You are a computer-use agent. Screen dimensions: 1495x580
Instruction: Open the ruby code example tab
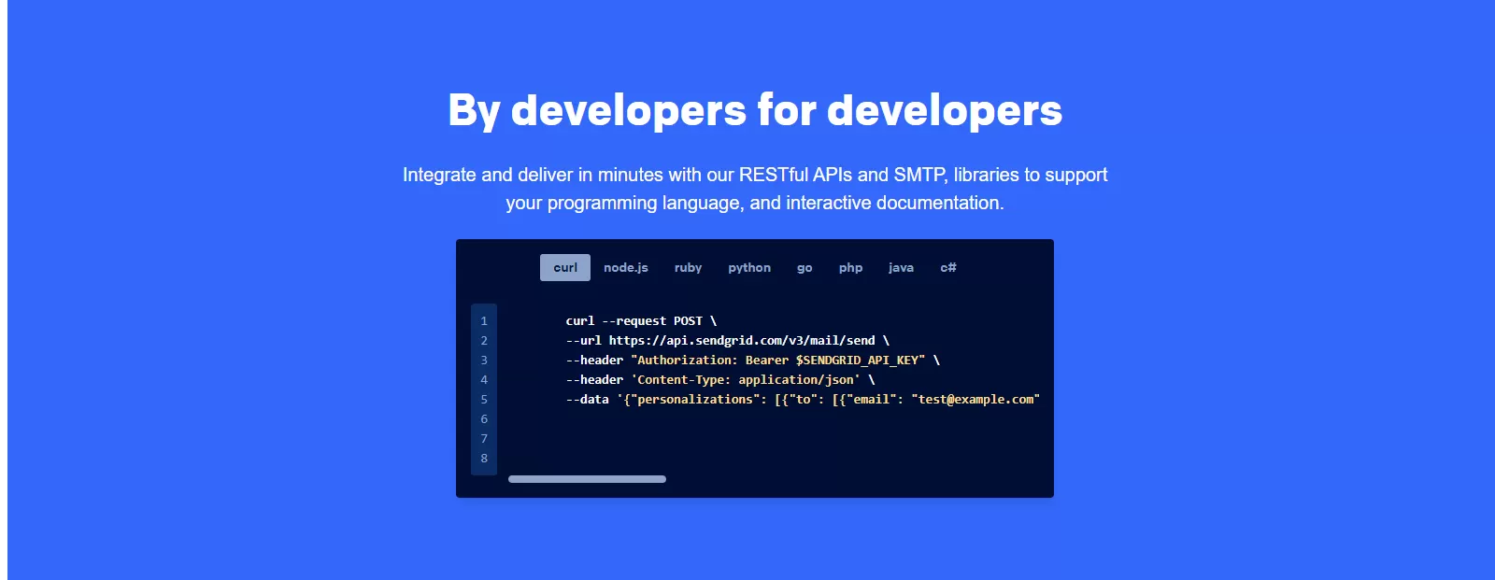(x=688, y=268)
